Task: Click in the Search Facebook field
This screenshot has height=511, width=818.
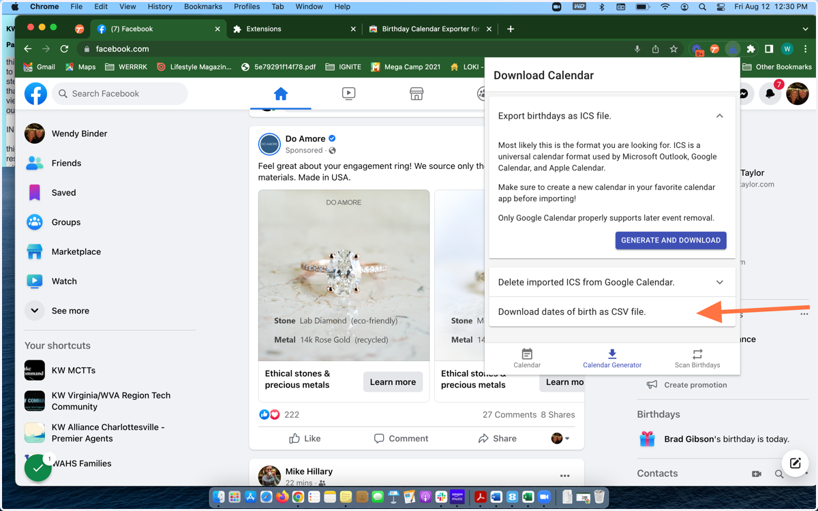Action: [120, 93]
